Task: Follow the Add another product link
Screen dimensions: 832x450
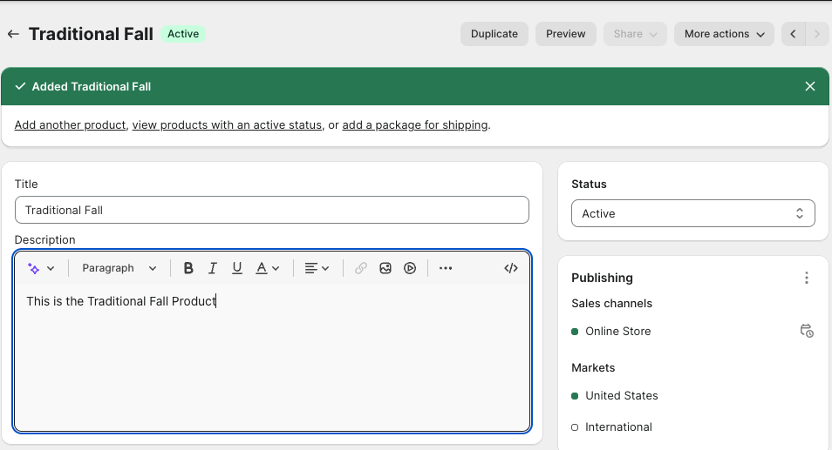Action: 70,124
